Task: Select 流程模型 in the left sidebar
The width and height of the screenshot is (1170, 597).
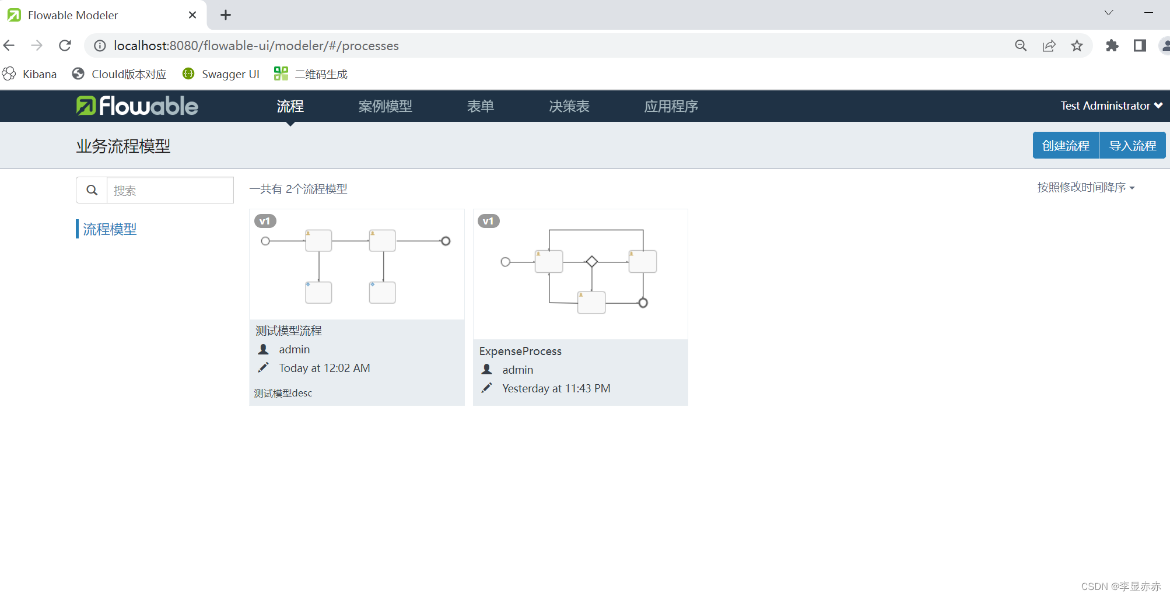Action: point(110,229)
